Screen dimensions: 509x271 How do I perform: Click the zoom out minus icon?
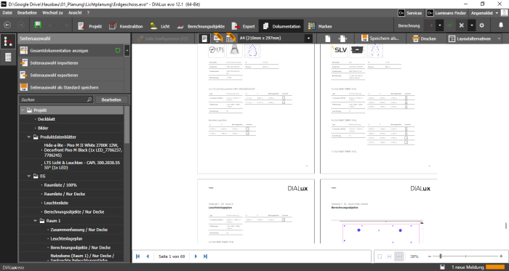coord(430,256)
